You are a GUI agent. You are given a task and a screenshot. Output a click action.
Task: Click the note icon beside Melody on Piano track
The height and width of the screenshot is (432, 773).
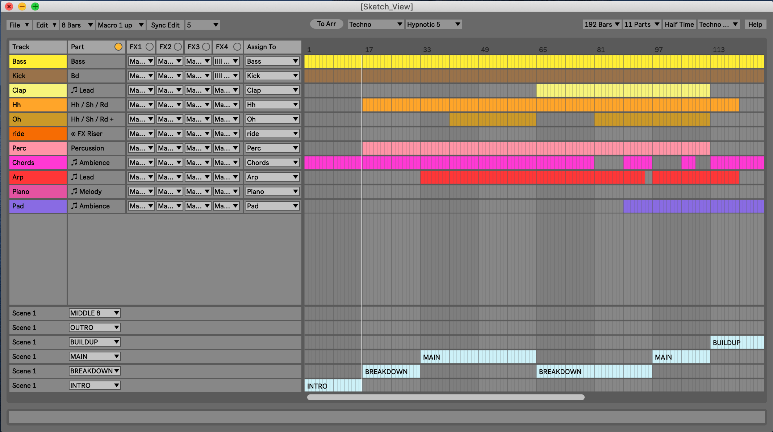pos(75,191)
